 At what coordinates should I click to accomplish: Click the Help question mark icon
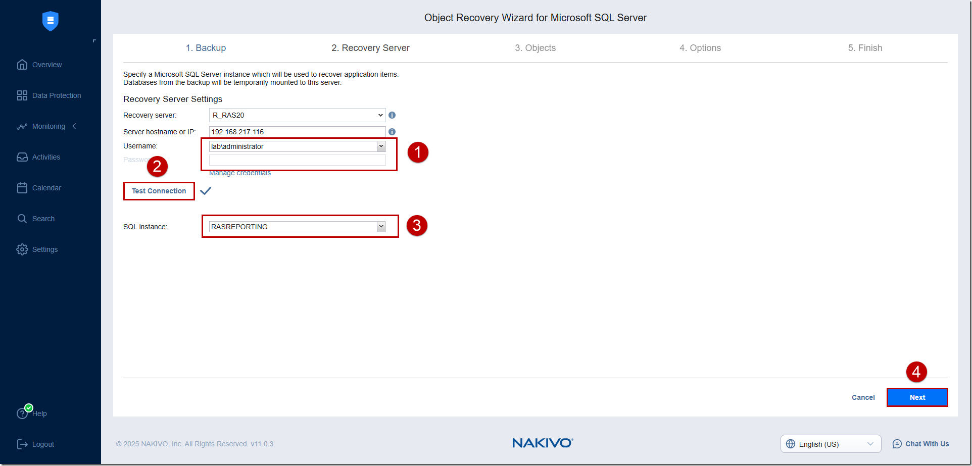point(22,413)
